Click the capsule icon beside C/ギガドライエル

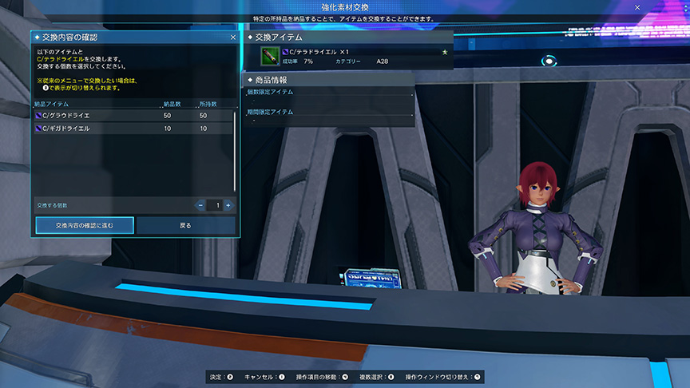39,129
